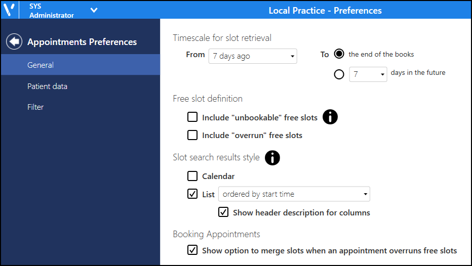Image resolution: width=472 pixels, height=266 pixels.
Task: Open the Patient data section
Action: [x=47, y=86]
